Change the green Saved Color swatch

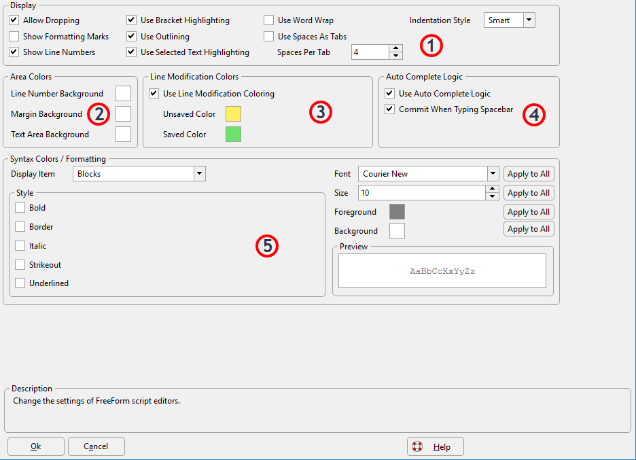[x=233, y=134]
